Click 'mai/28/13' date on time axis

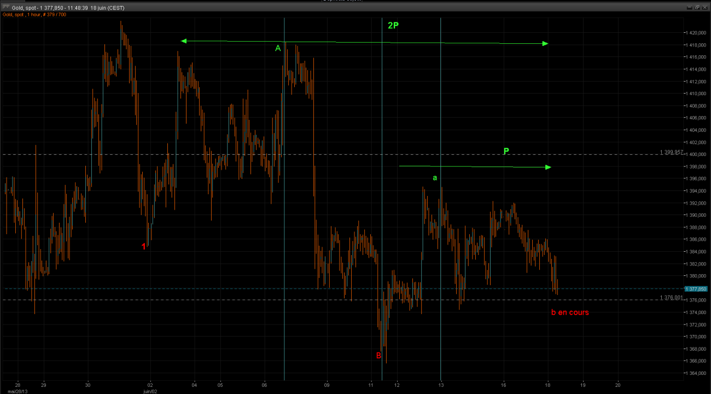(14, 391)
